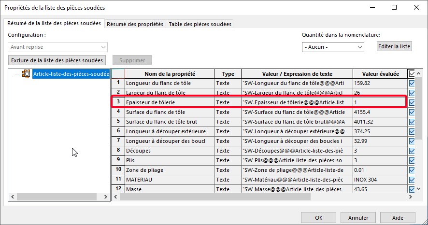Click Editer la liste button
This screenshot has width=428, height=225.
[394, 46]
